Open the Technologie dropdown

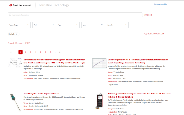[x=19, y=25]
